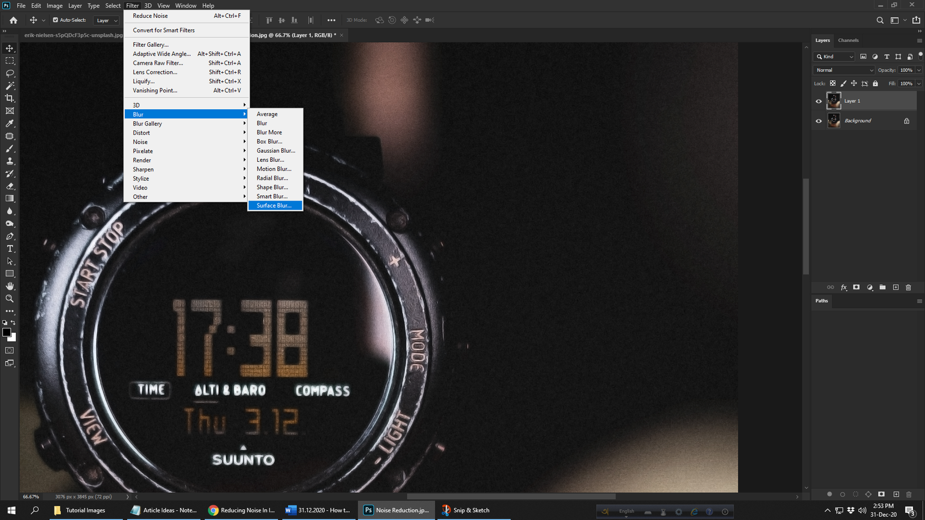Open the workspace switcher dropdown
The image size is (925, 520).
point(897,20)
